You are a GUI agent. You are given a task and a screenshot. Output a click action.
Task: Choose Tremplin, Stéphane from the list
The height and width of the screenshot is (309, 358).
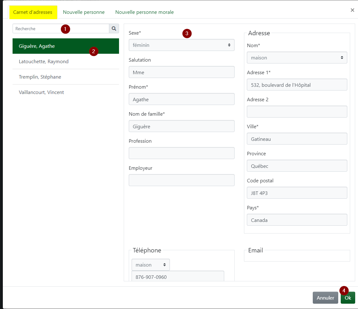pyautogui.click(x=40, y=77)
